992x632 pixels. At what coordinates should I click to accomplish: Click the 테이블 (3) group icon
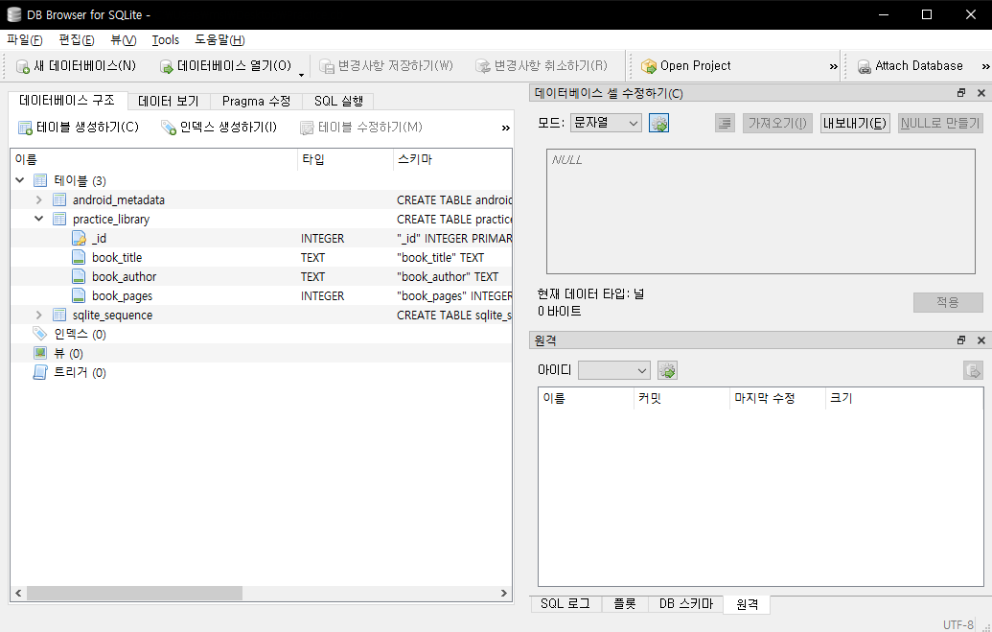click(x=40, y=180)
